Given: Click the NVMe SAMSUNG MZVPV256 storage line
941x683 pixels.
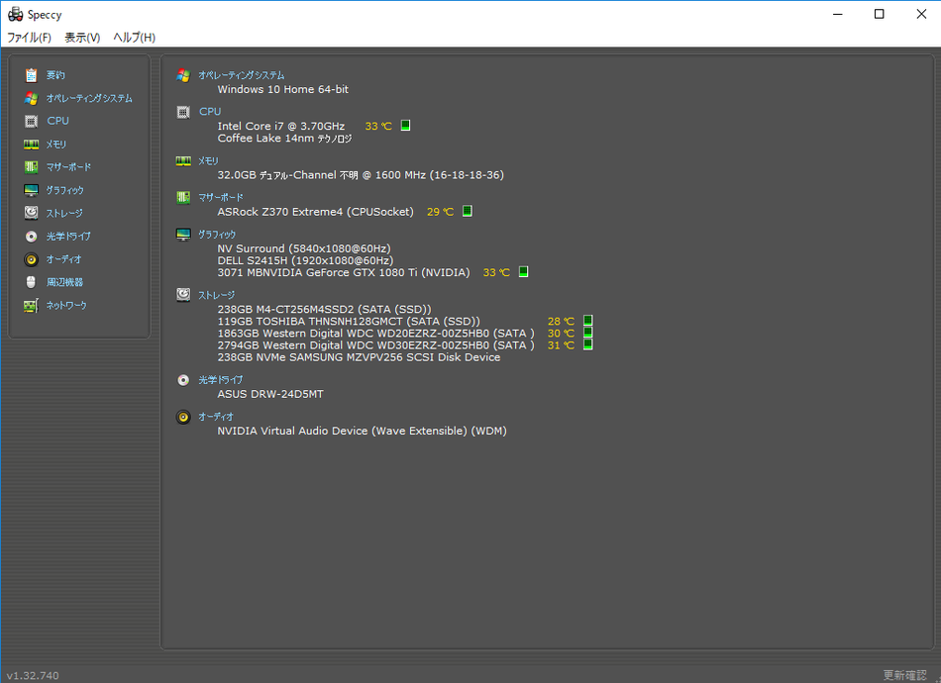Looking at the screenshot, I should (359, 357).
